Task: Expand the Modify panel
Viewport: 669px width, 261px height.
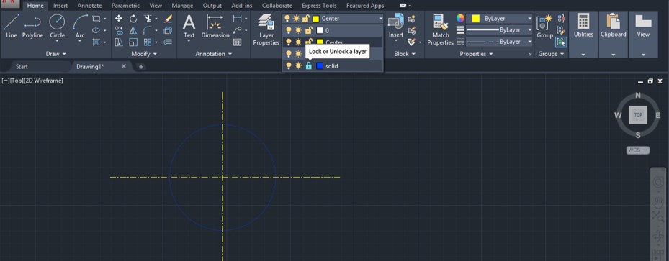Action: coord(144,54)
